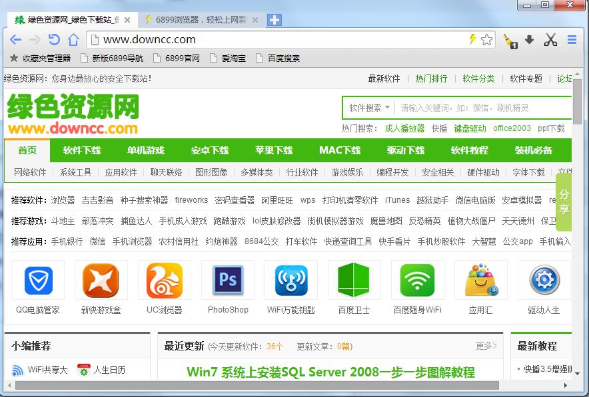
Task: Open the 软件教程 navigation item
Action: [470, 150]
